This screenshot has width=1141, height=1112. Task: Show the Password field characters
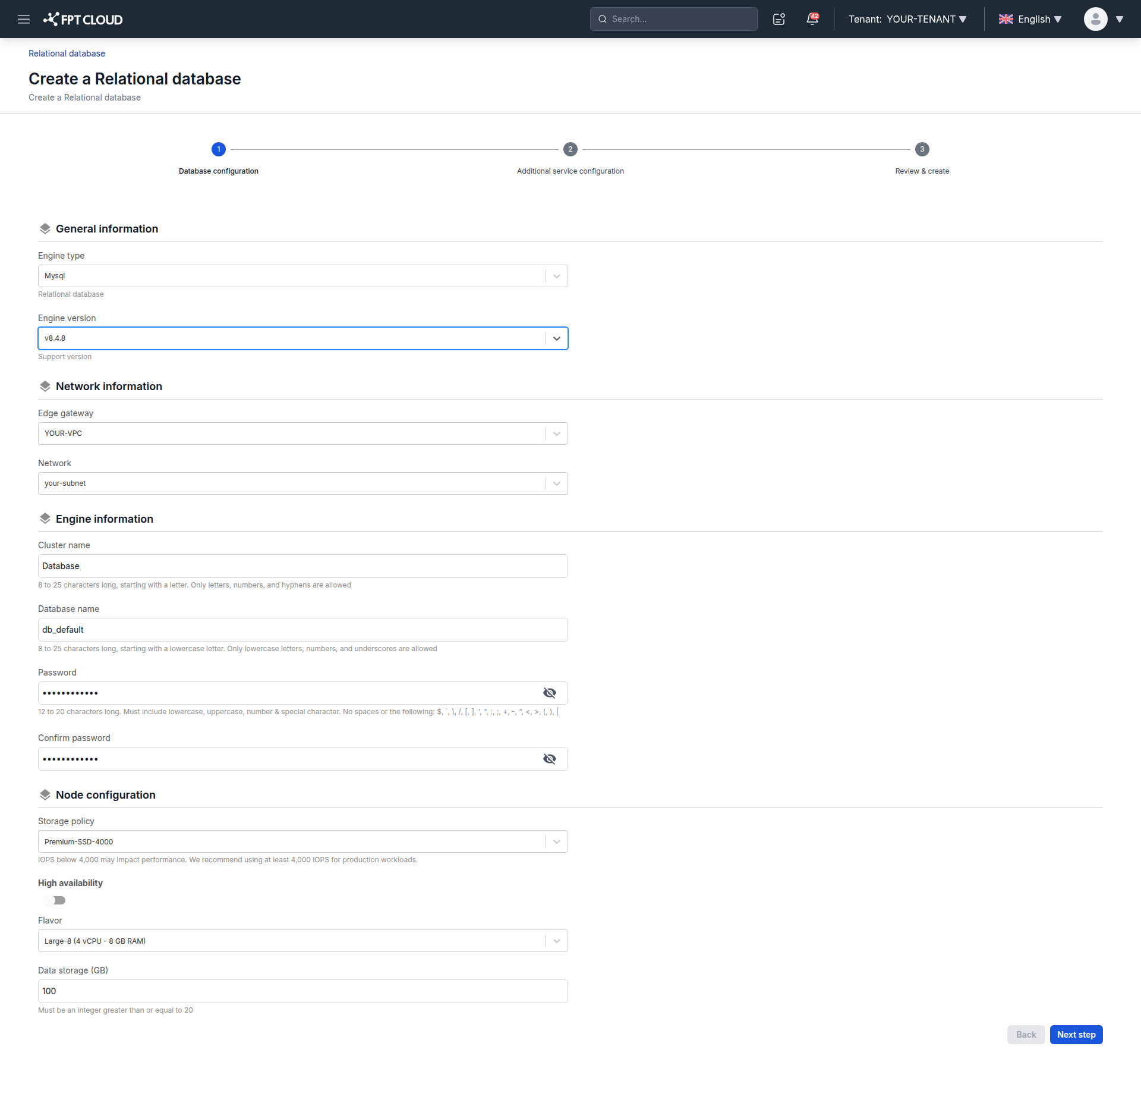[550, 693]
